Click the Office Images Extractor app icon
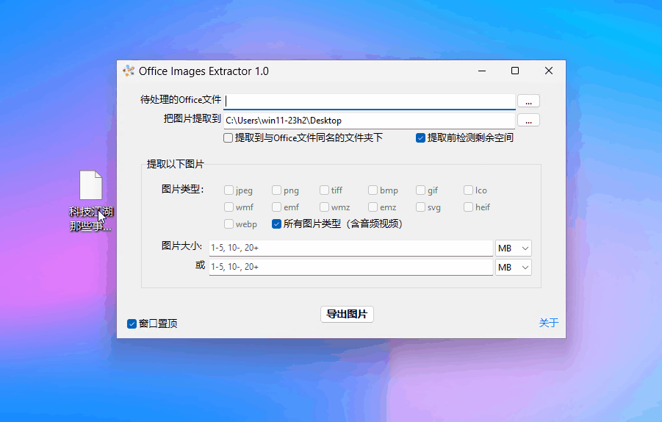The height and width of the screenshot is (422, 662). point(129,71)
